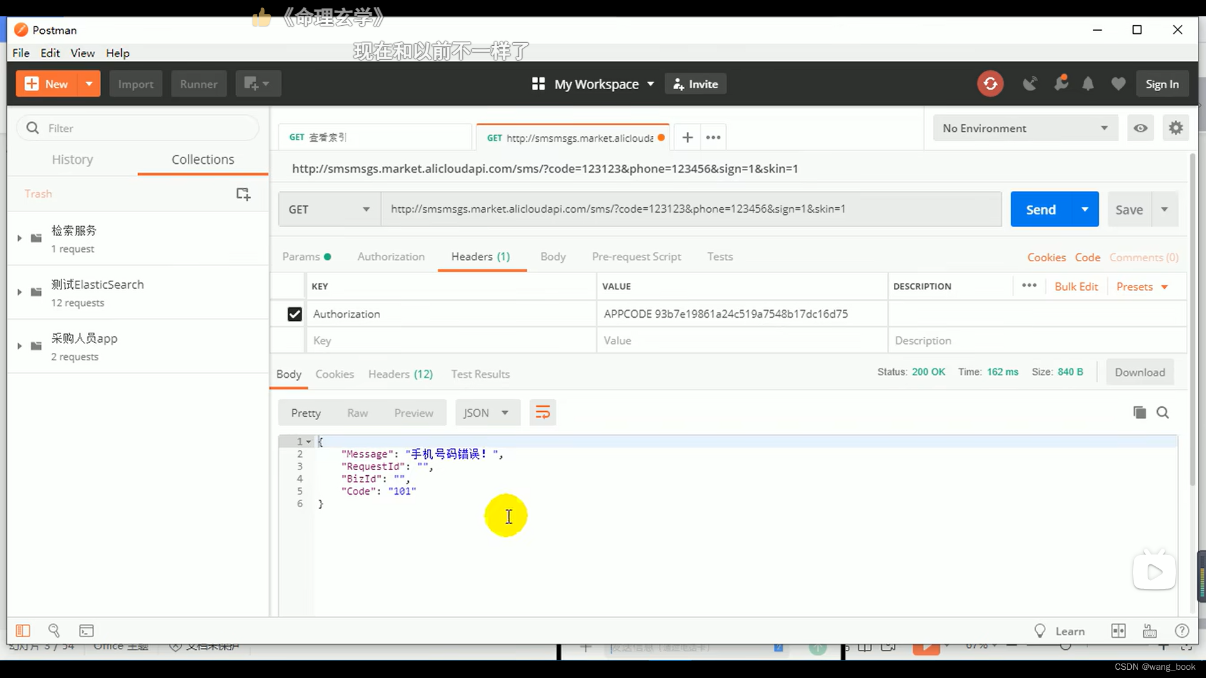
Task: Click the Filter search magnifier icon
Action: 33,128
